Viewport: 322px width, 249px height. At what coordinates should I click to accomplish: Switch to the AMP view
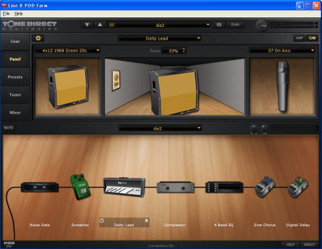[299, 38]
